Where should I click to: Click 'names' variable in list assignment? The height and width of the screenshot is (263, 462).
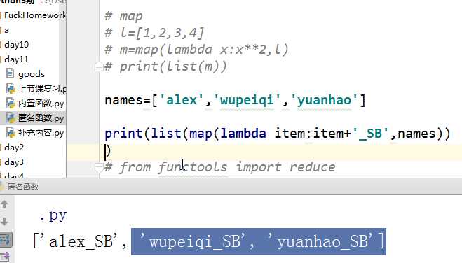coord(124,100)
